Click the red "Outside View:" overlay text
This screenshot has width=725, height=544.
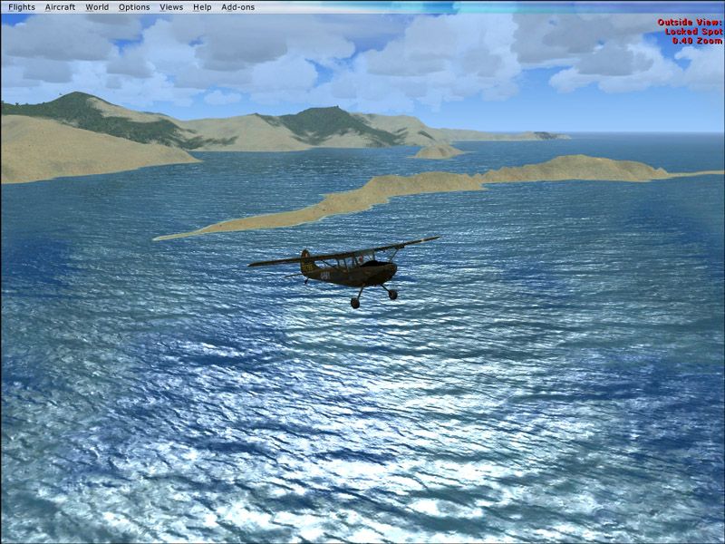point(690,22)
